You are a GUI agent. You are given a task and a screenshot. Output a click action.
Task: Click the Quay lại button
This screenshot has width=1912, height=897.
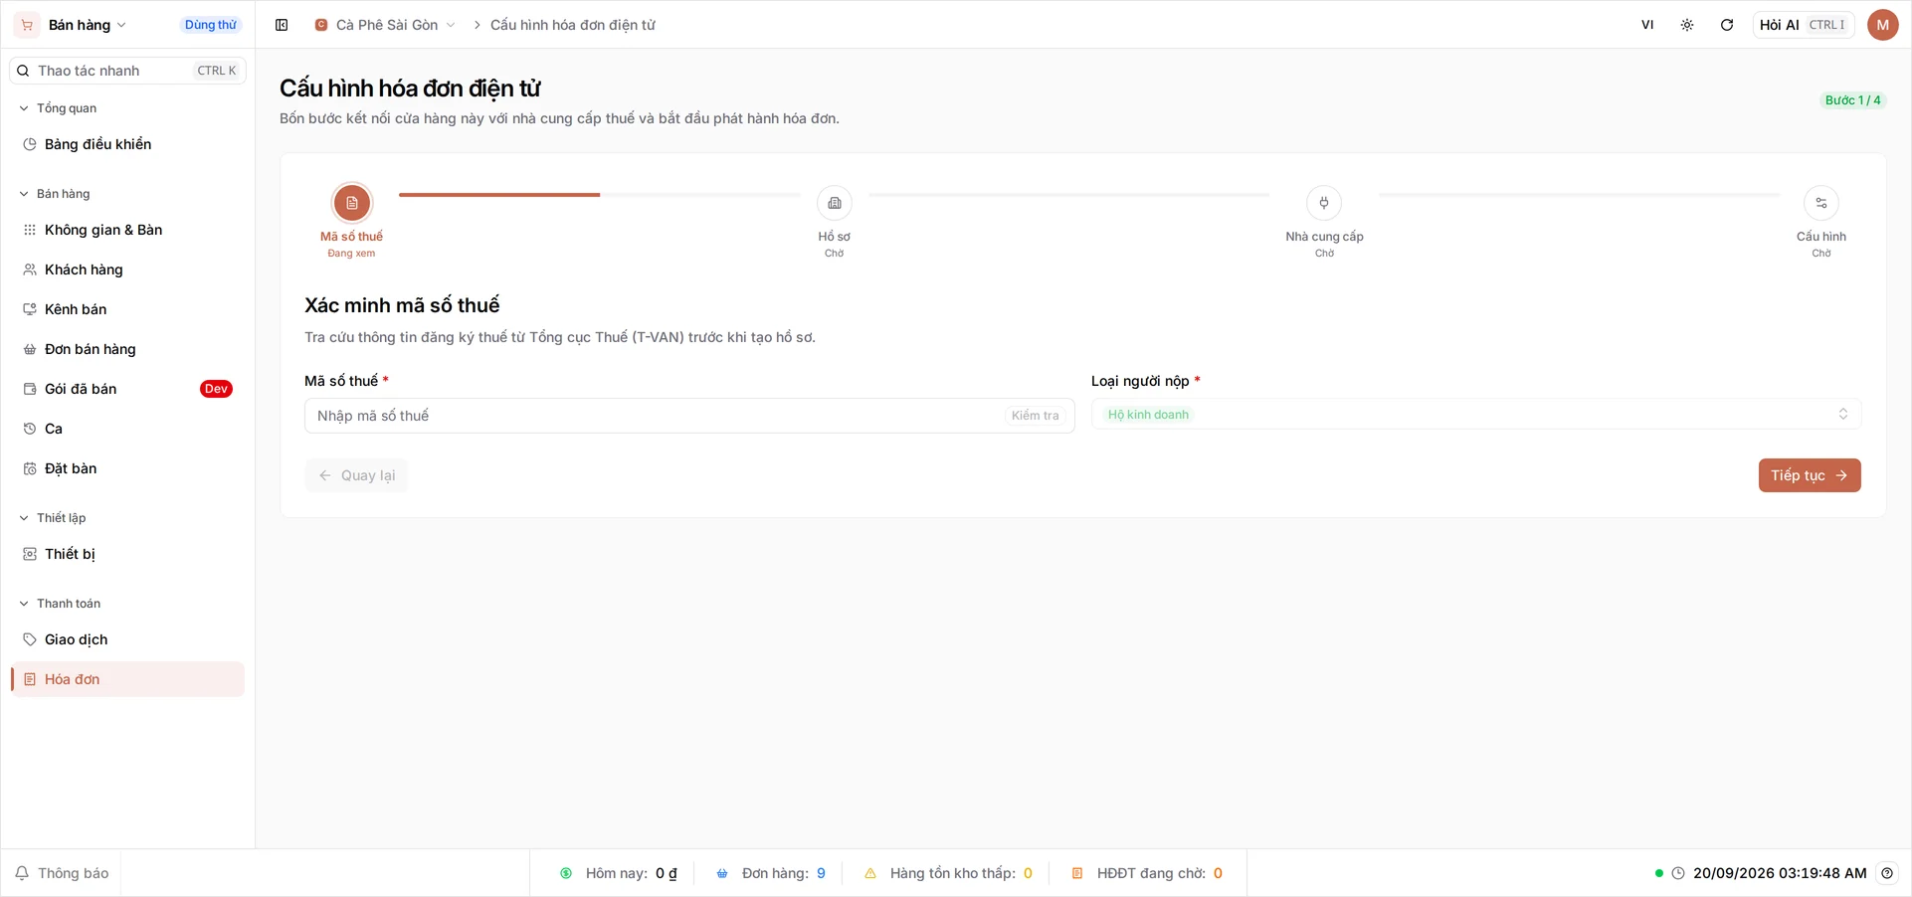pos(356,475)
